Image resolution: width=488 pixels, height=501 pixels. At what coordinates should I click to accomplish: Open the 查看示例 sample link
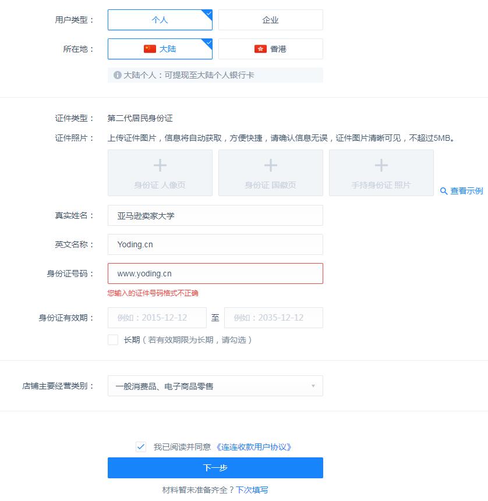pyautogui.click(x=466, y=191)
